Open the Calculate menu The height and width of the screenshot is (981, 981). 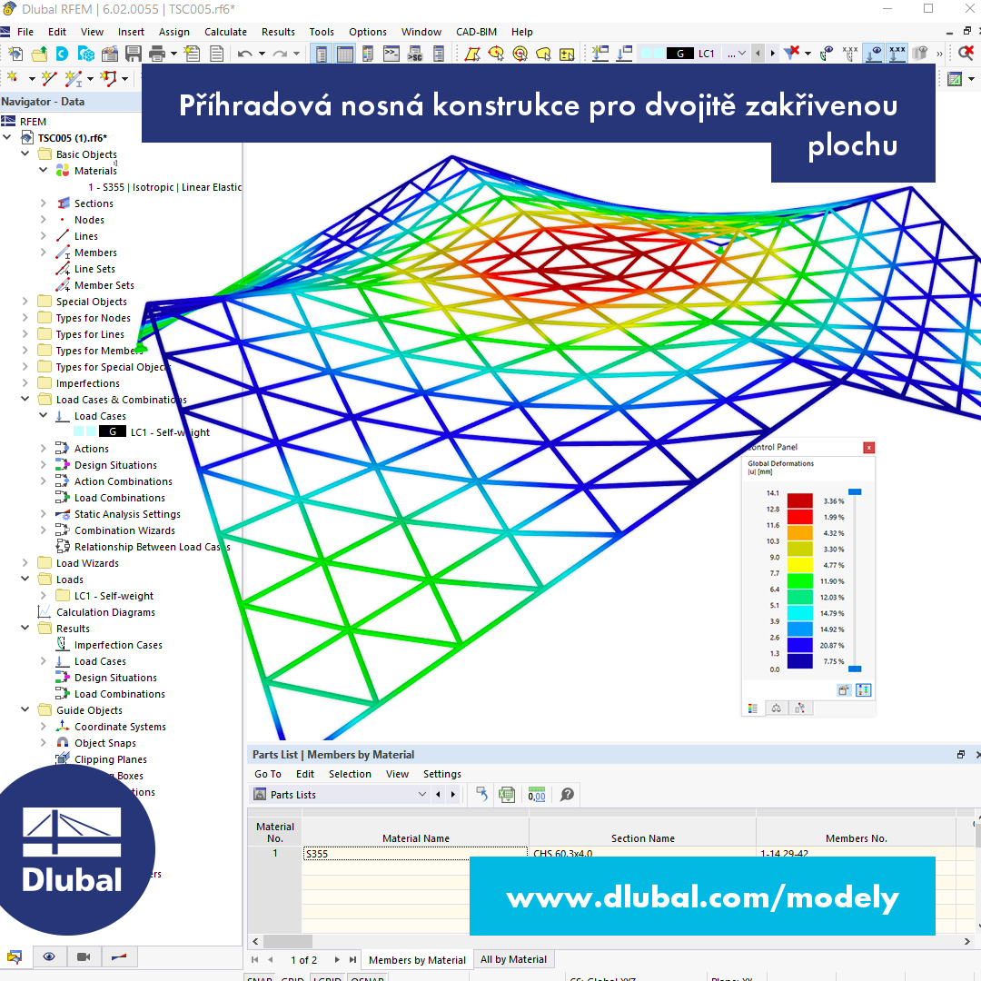coord(225,32)
